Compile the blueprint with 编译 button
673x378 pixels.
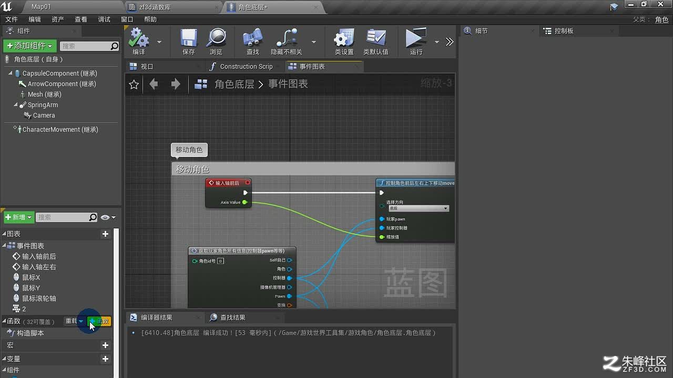coord(139,41)
